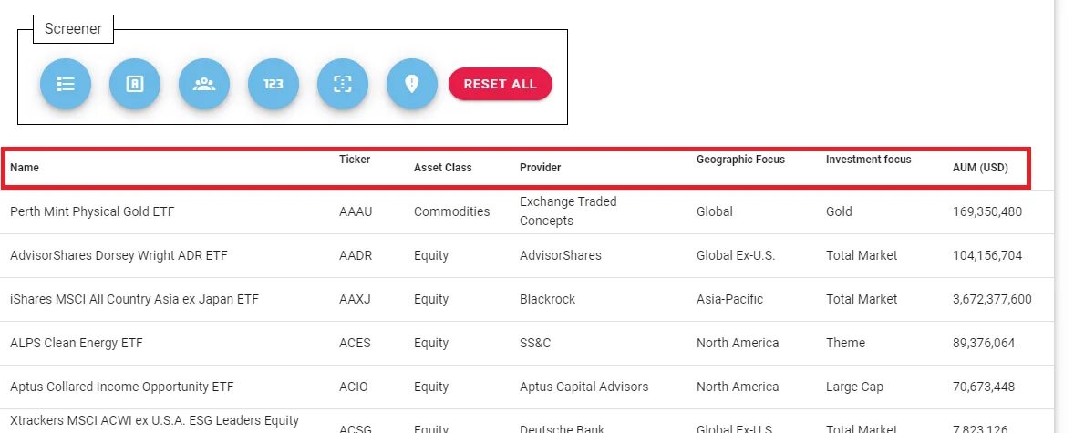Screen dimensions: 1074x433
Task: Open Aptus Collared Income Opportunity ETF
Action: 121,387
